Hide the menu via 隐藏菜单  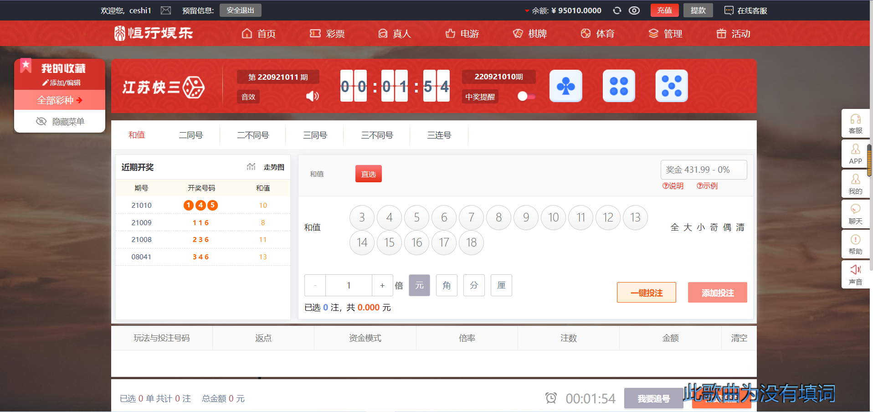[x=60, y=121]
